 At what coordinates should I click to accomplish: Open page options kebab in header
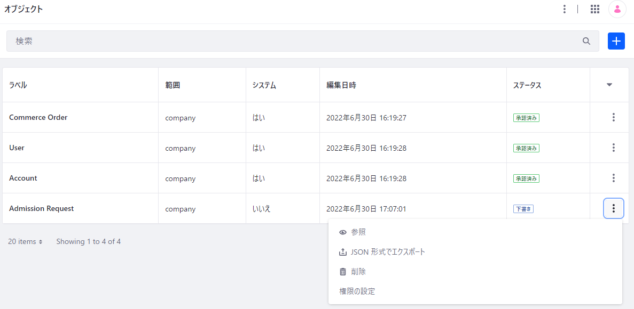(564, 9)
